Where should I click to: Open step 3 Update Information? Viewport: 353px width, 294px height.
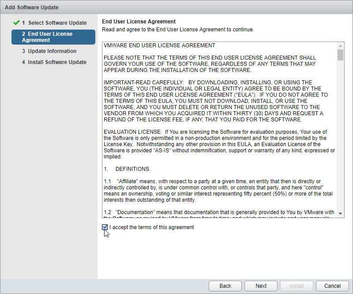click(x=49, y=51)
